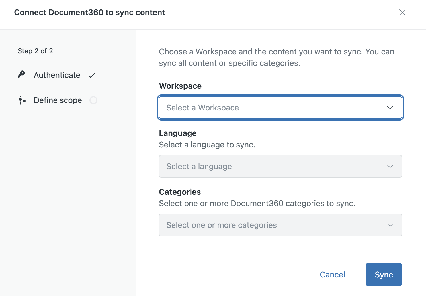426x296 pixels.
Task: Click the chevron arrow in Language field
Action: pyautogui.click(x=390, y=166)
